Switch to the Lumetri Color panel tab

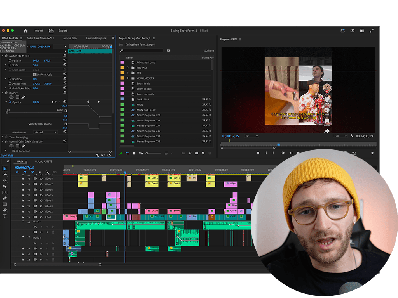70,38
